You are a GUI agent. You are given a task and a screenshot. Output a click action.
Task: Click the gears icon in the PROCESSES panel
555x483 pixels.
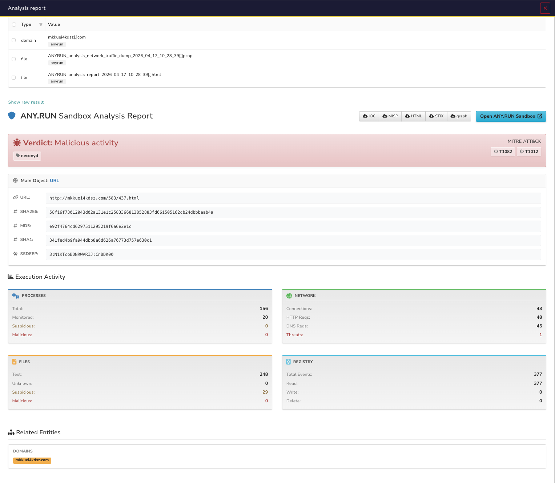coord(16,296)
